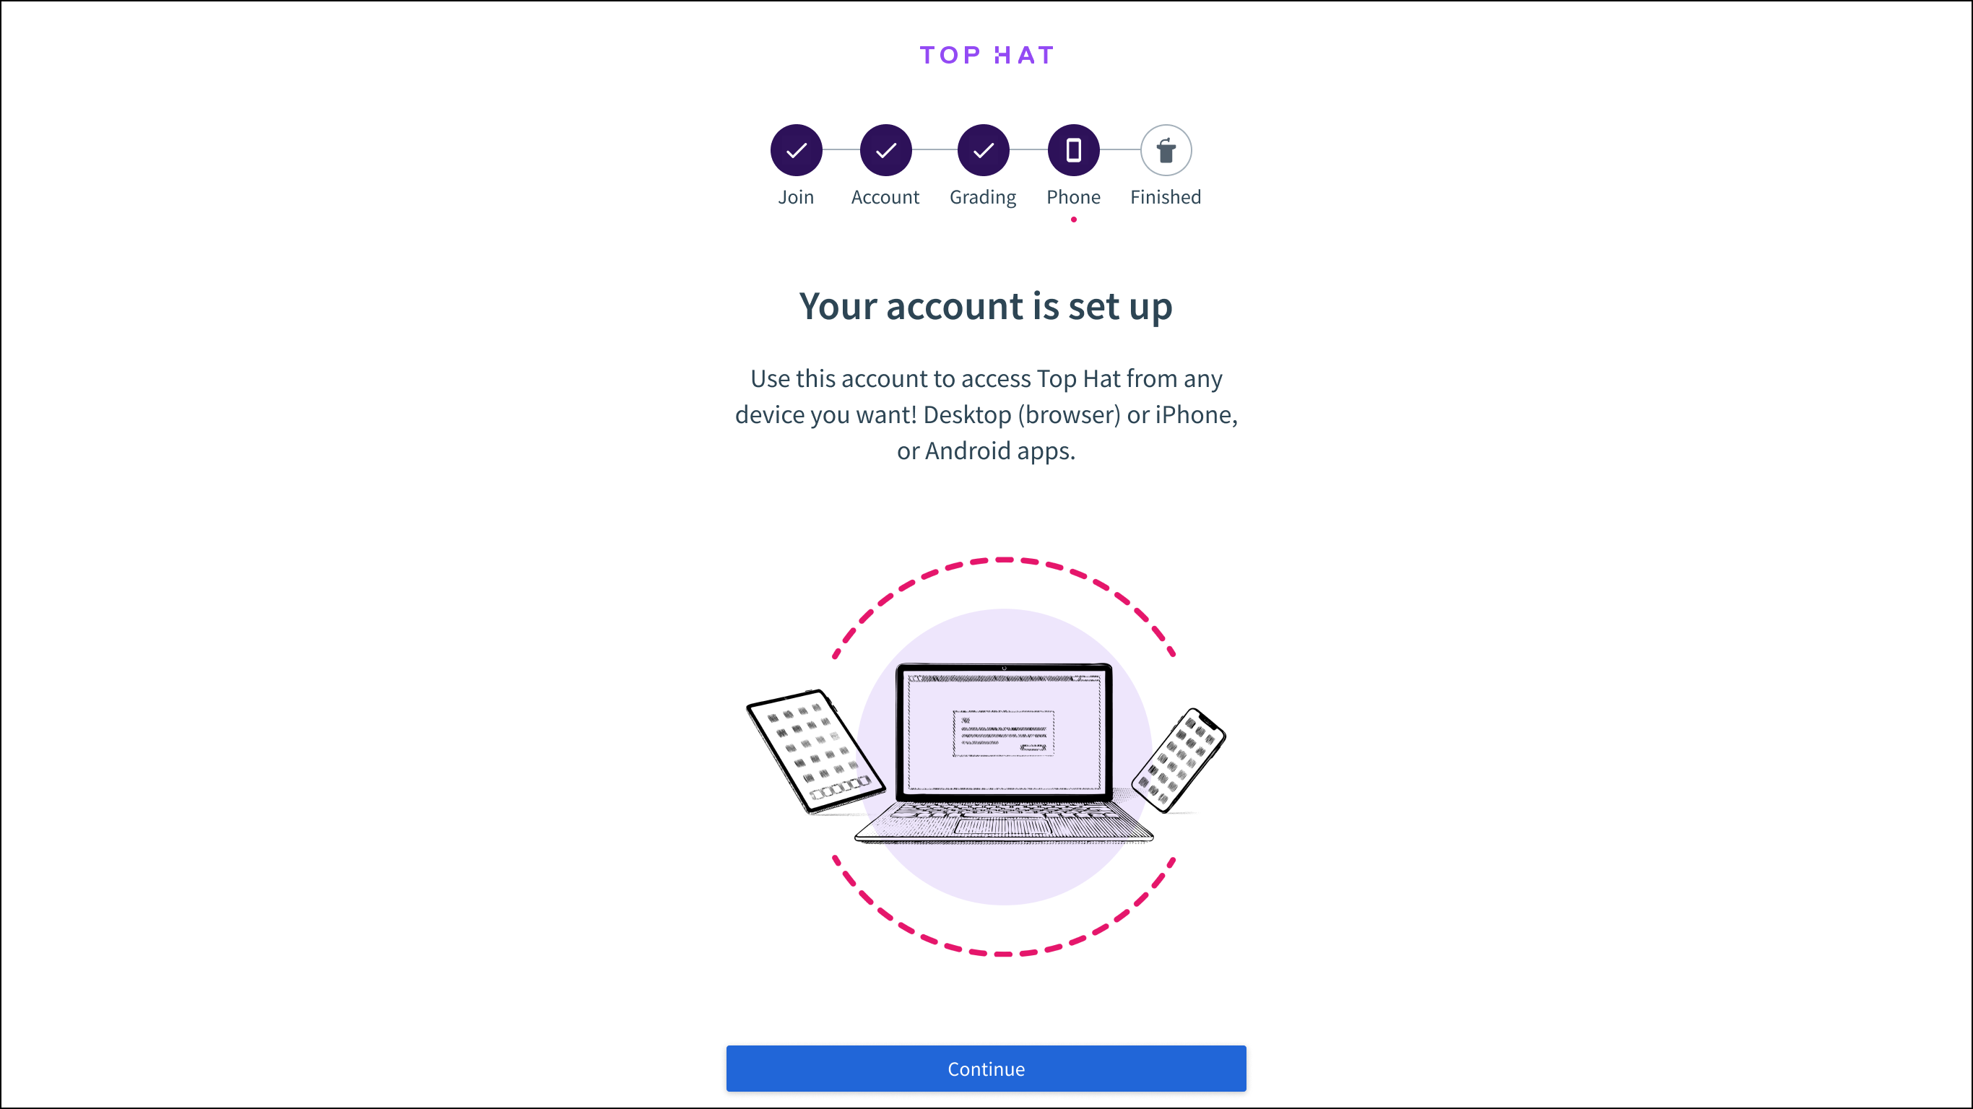Viewport: 1973px width, 1109px height.
Task: Click the progress line between Phone and Finished
Action: 1120,149
